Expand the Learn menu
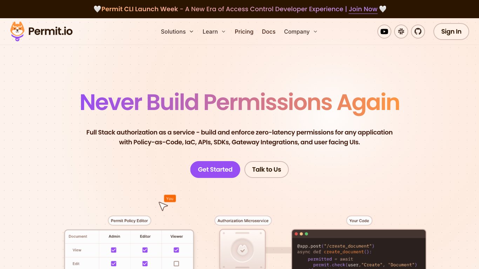The image size is (479, 269). click(x=214, y=32)
